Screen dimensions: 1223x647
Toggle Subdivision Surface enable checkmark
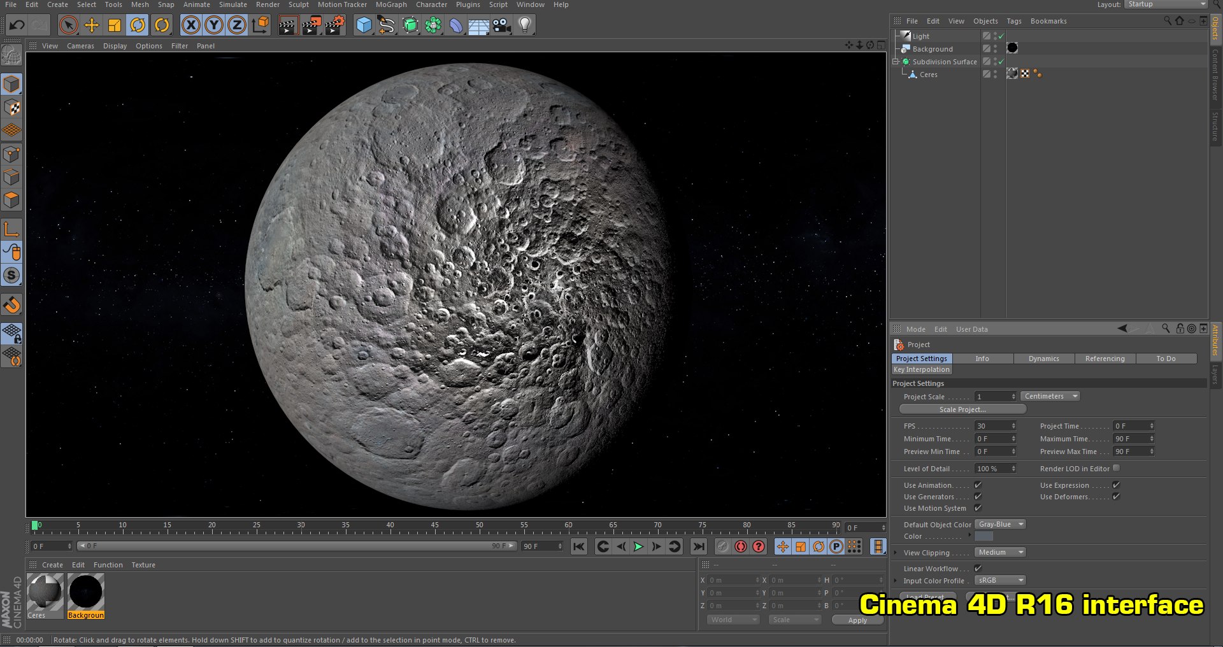pos(1001,62)
